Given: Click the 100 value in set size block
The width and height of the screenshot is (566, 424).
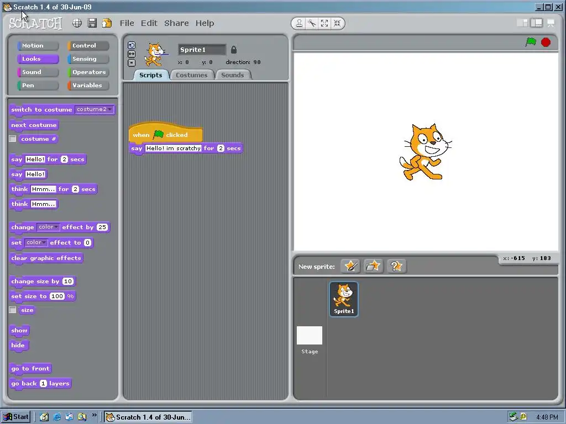Looking at the screenshot, I should tap(57, 296).
